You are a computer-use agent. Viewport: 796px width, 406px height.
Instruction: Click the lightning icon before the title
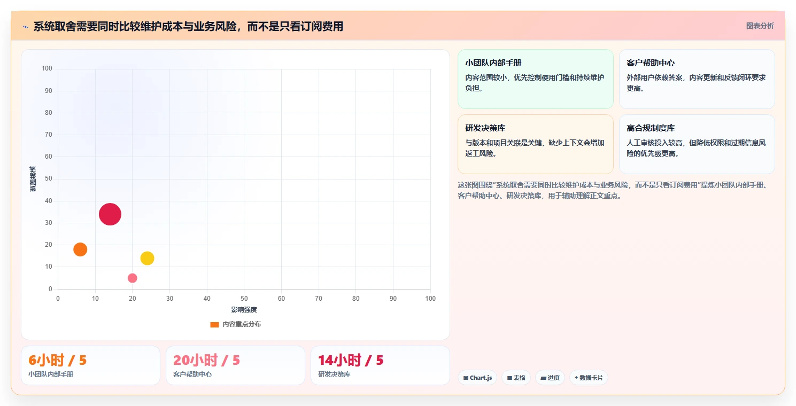pos(25,26)
